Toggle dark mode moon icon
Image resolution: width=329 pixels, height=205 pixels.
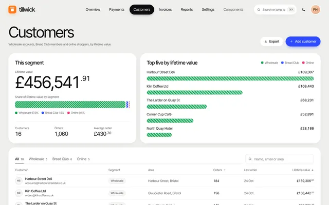[x=303, y=9]
